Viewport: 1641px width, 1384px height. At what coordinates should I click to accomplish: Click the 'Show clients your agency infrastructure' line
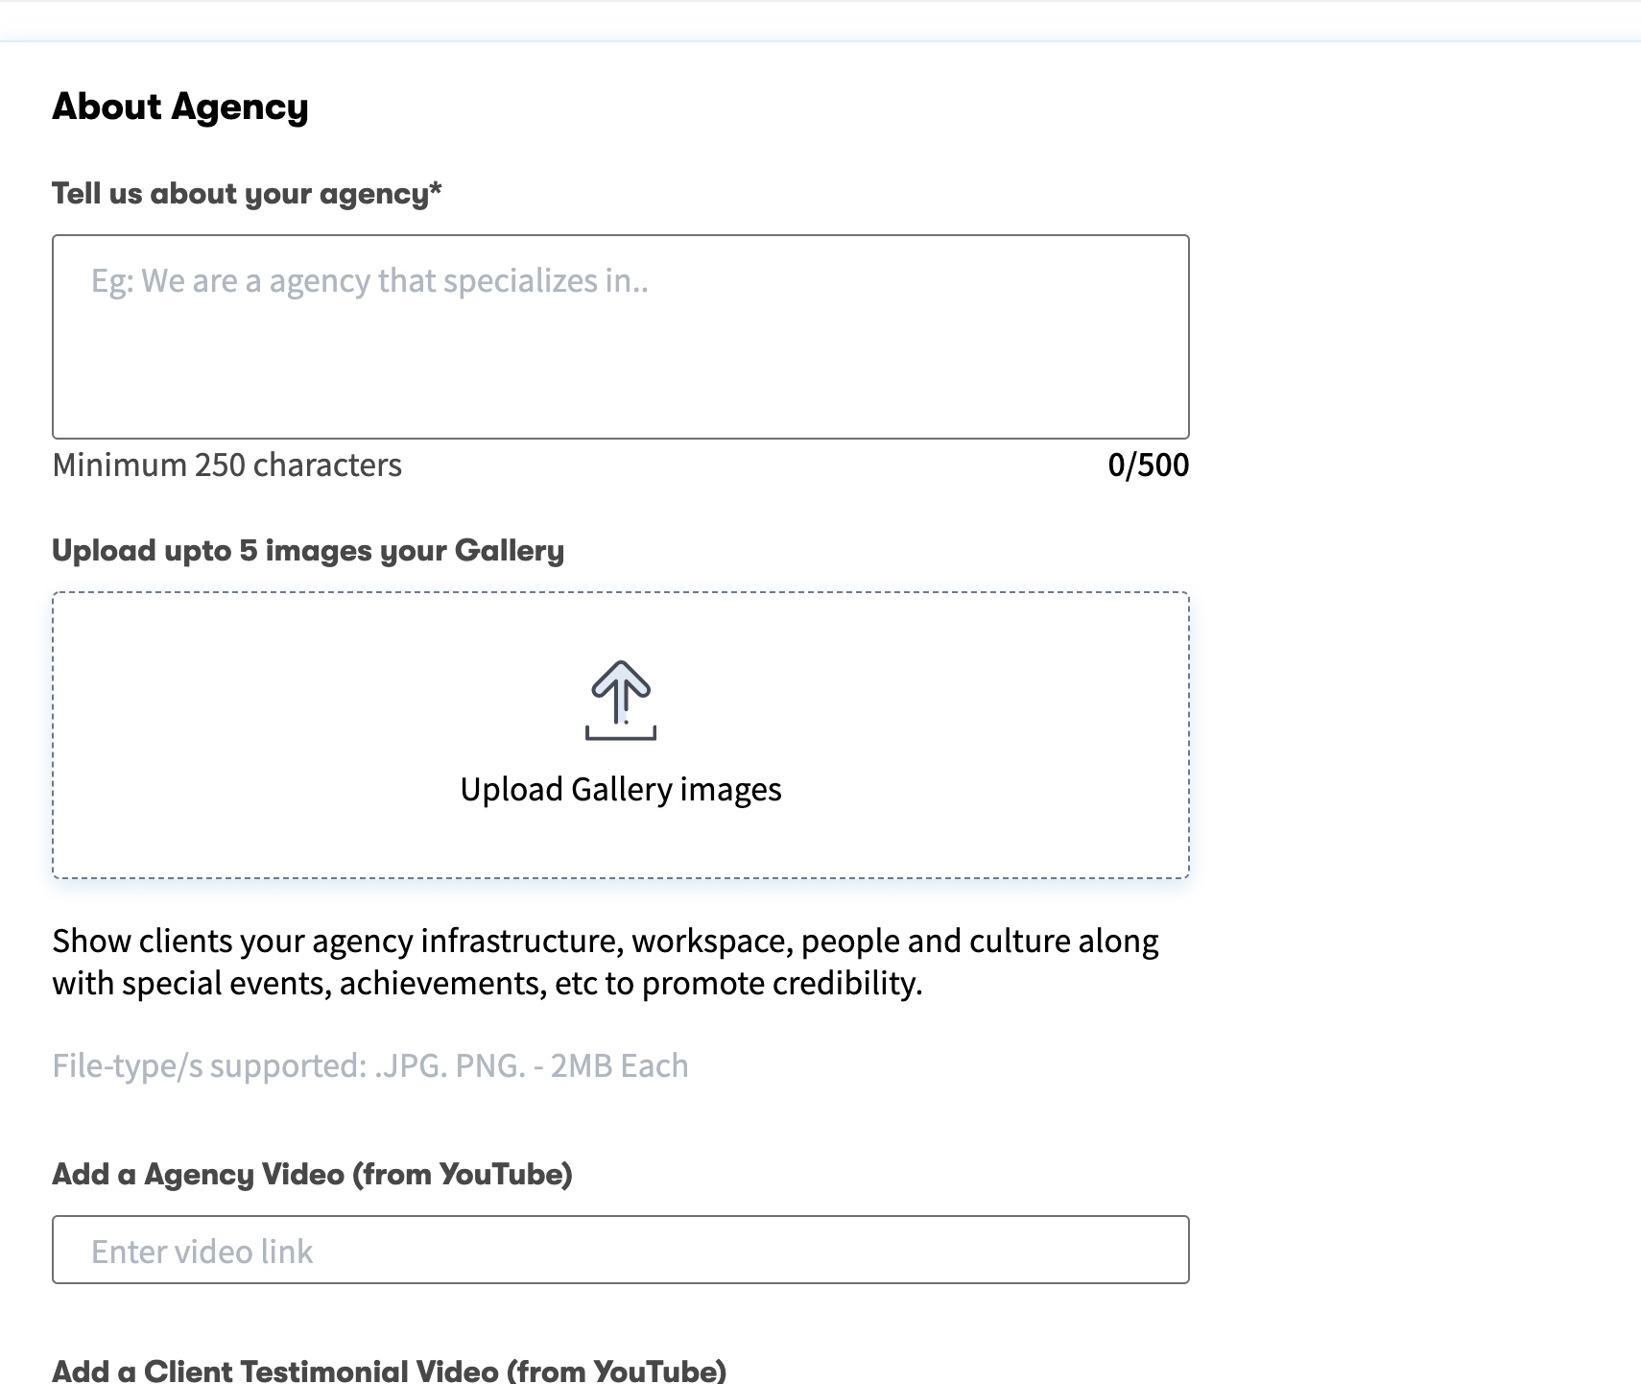tap(605, 942)
